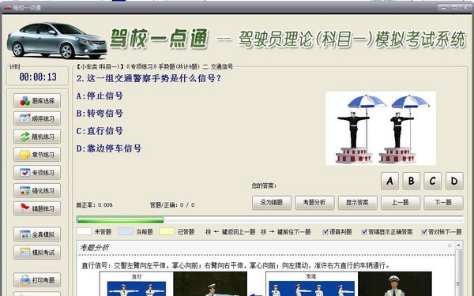
Task: Choose answer B button
Action: 411,181
